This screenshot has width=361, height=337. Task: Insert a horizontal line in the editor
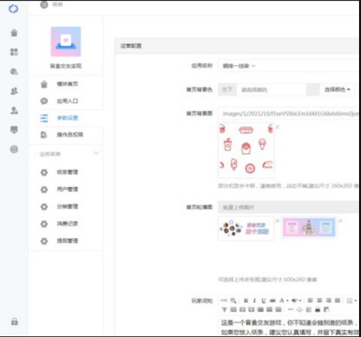coord(291,309)
